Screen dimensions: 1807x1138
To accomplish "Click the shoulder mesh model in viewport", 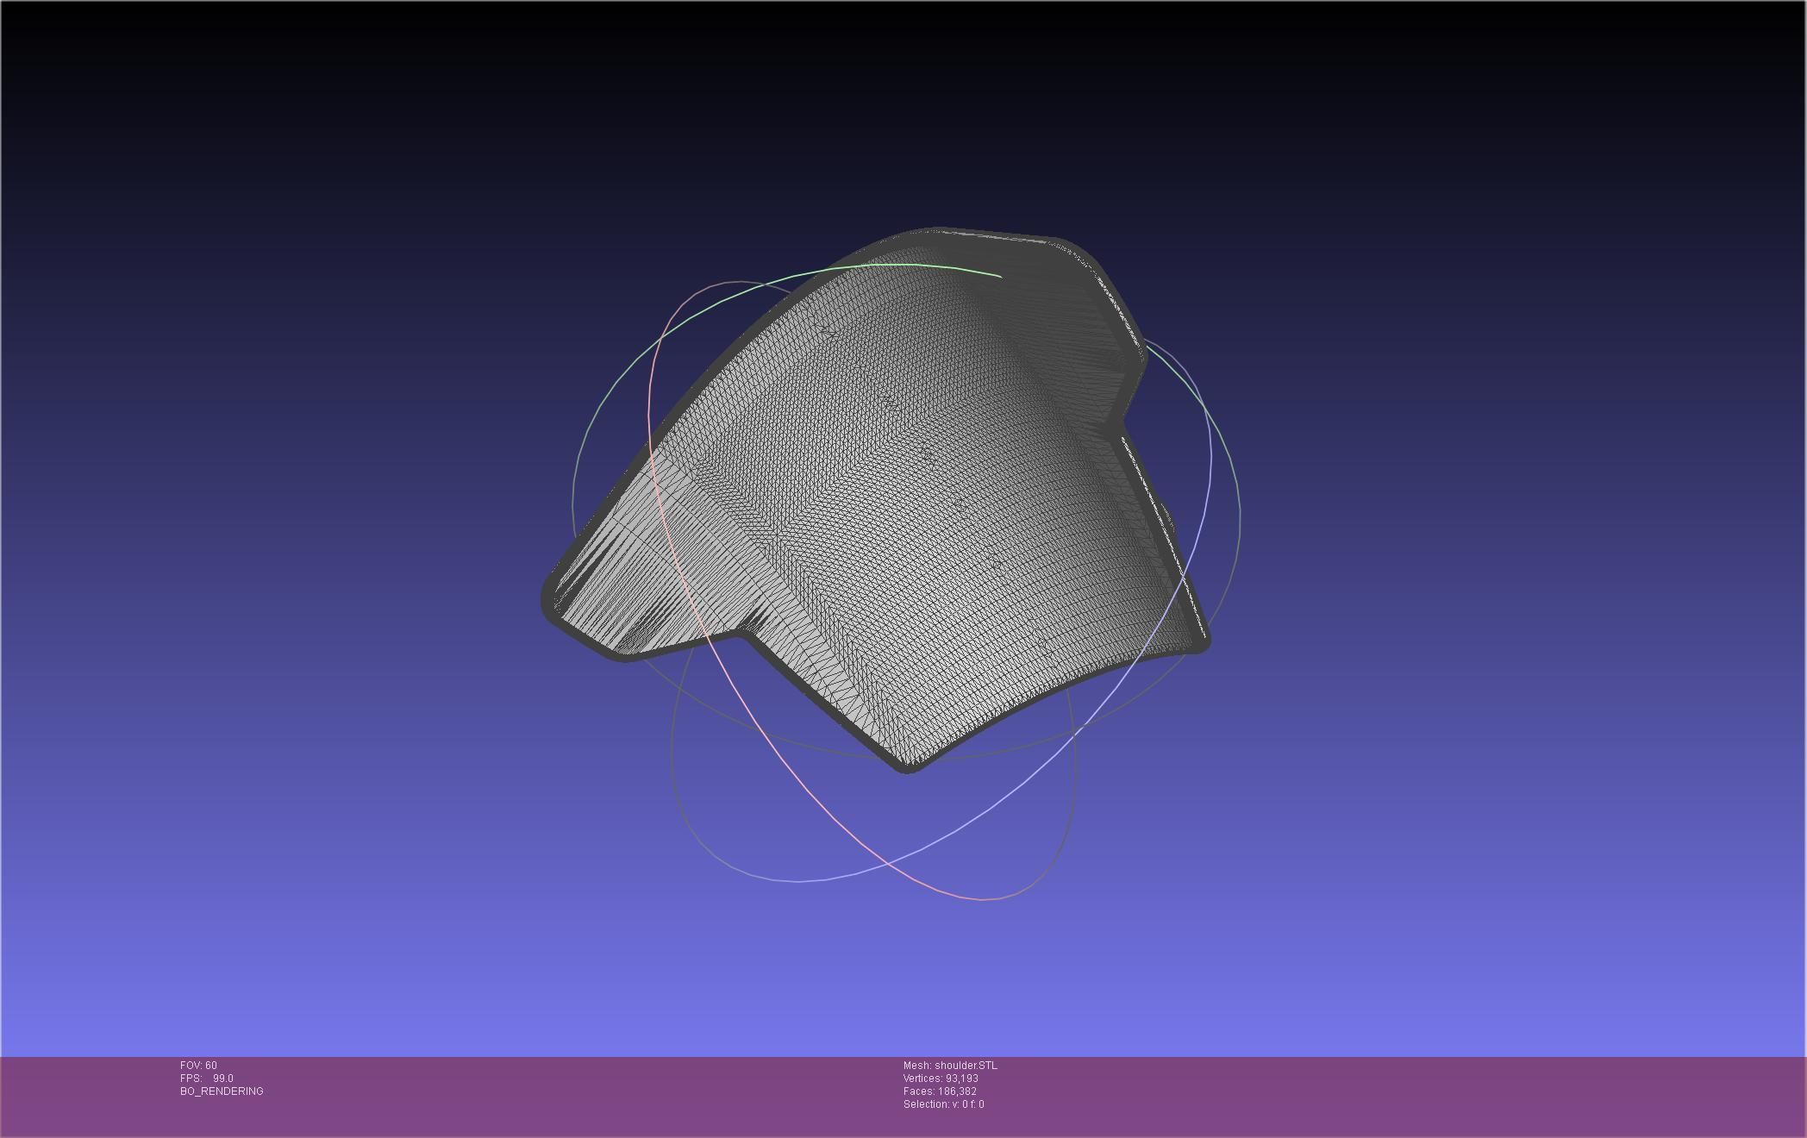I will (875, 500).
